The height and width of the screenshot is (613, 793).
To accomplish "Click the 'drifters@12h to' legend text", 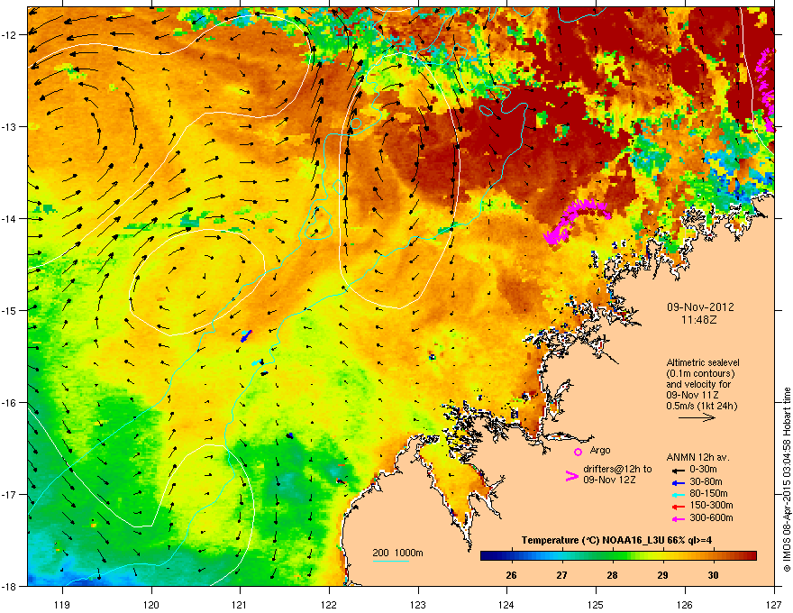I will (x=617, y=470).
